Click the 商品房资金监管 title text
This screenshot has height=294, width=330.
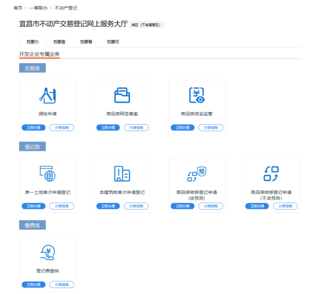pos(197,114)
